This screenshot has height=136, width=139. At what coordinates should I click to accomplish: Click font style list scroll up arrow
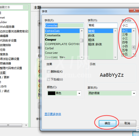(115, 31)
